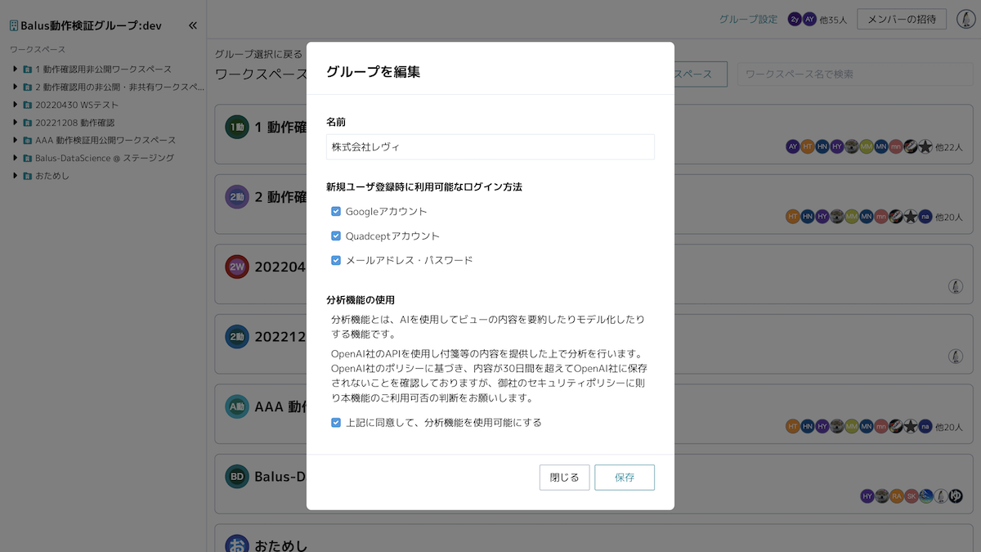
Task: Click the AY member avatar in header
Action: click(809, 19)
